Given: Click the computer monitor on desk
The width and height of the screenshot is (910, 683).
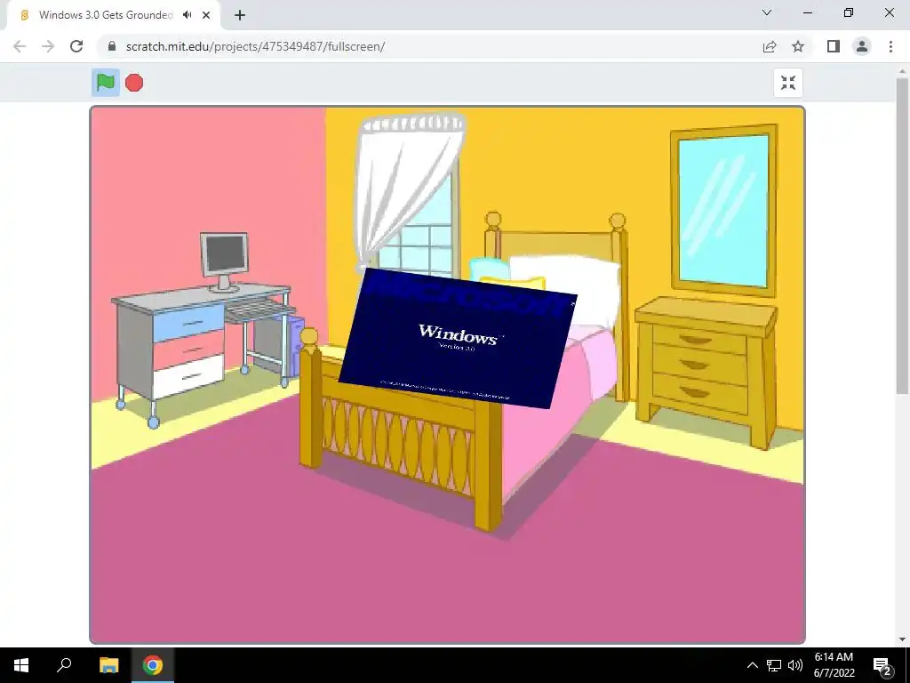Looking at the screenshot, I should (224, 261).
